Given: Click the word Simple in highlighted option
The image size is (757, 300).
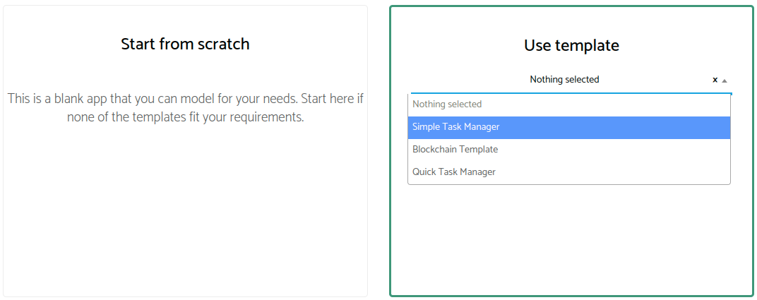Looking at the screenshot, I should (426, 127).
